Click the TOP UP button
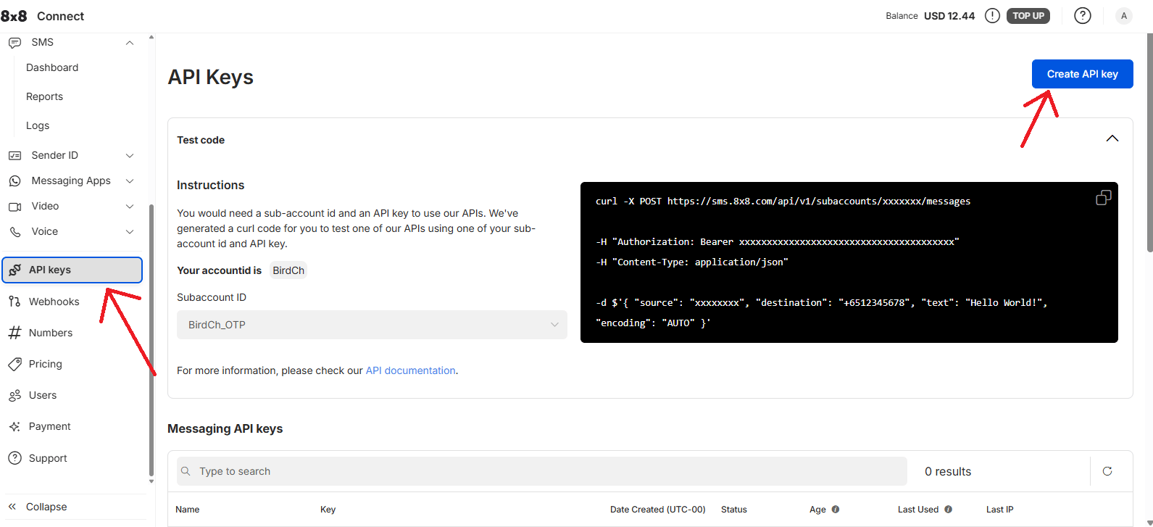Viewport: 1153px width, 527px height. (1028, 16)
